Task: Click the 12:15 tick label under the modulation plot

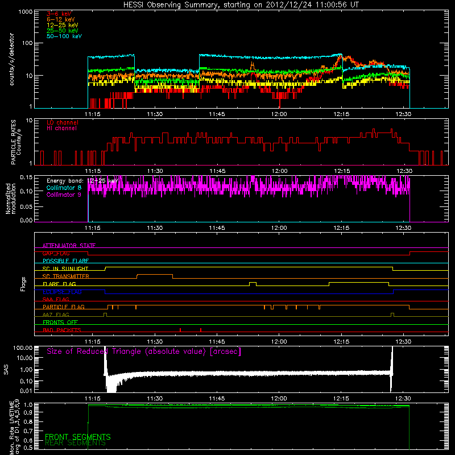Action: pos(341,228)
